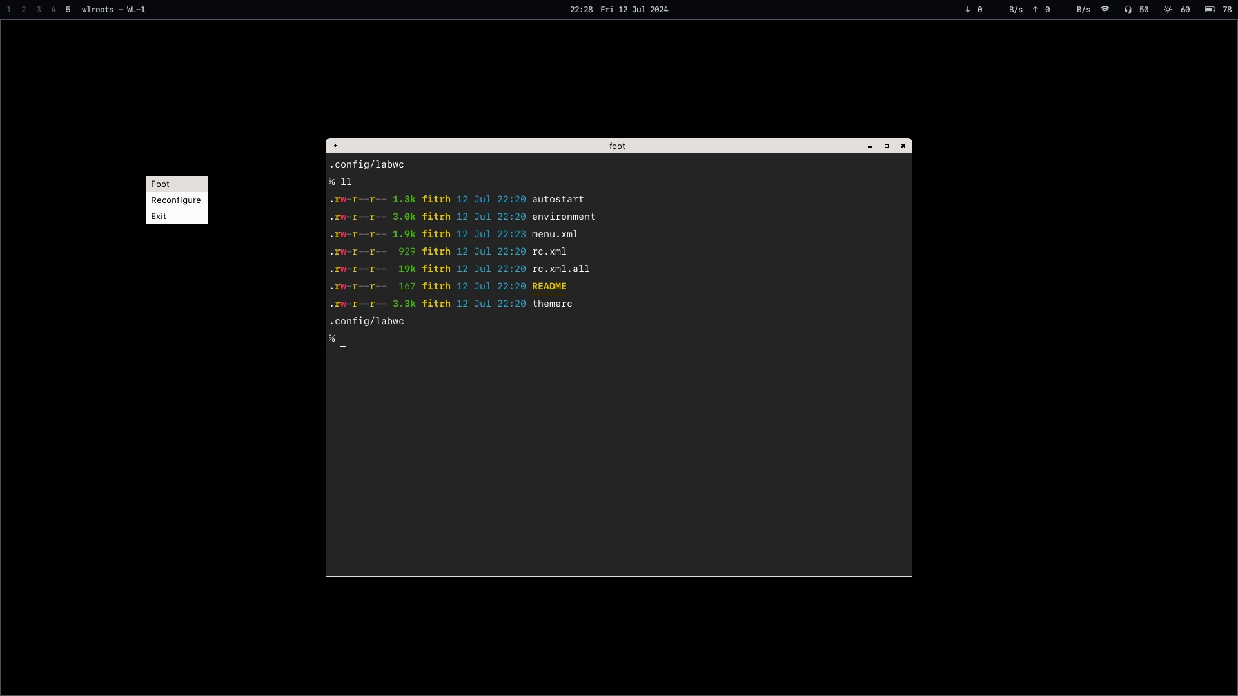Click the 1.3k file size

click(x=404, y=200)
